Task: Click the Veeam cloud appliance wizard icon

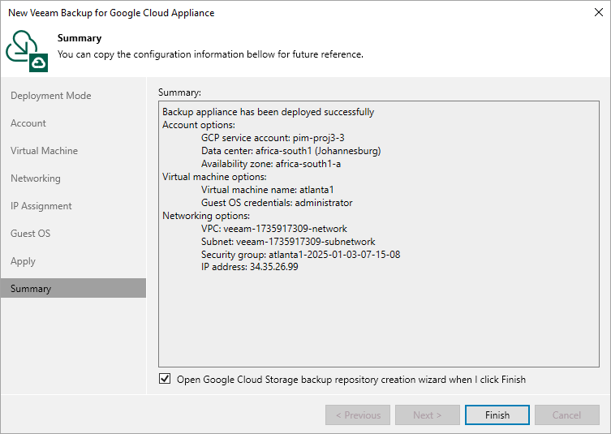Action: coord(27,51)
